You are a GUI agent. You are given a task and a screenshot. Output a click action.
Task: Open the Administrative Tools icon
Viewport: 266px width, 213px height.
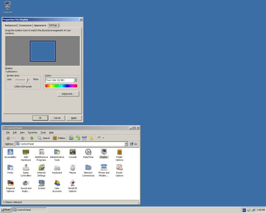tap(57, 155)
